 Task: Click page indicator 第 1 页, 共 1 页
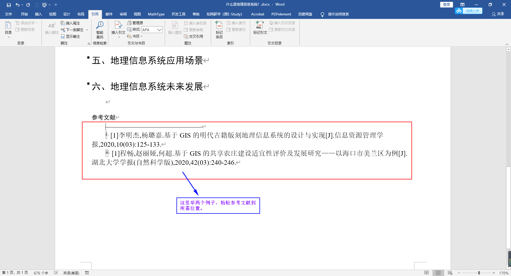click(x=15, y=273)
